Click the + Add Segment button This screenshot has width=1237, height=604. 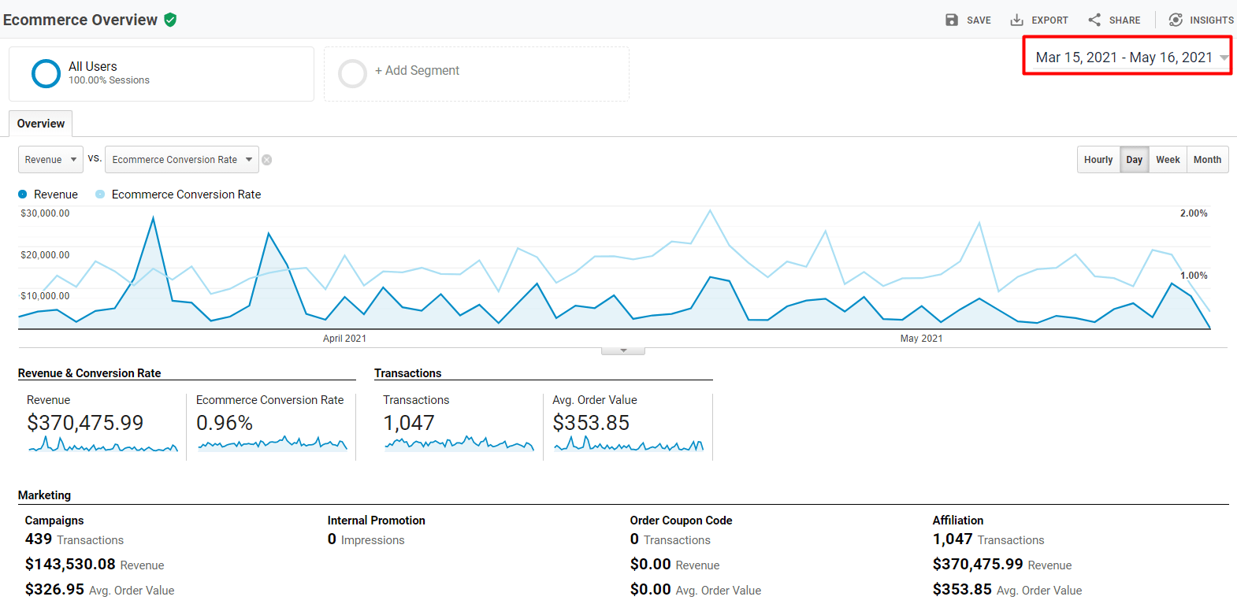(x=417, y=71)
